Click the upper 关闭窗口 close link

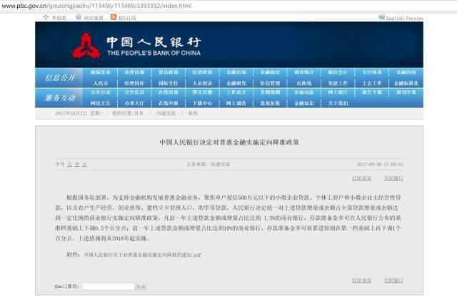pos(393,178)
